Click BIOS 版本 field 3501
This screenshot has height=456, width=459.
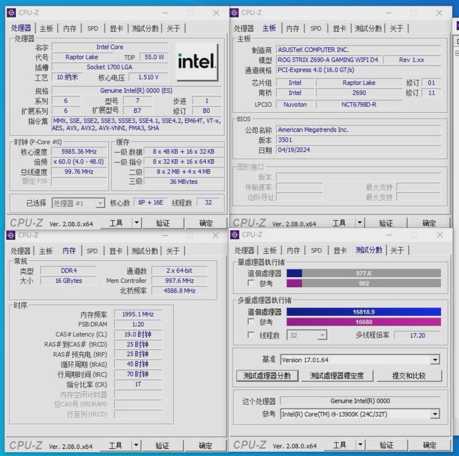coord(359,140)
